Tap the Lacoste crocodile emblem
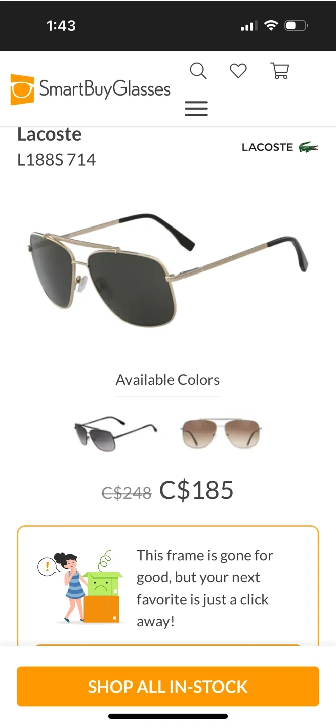The height and width of the screenshot is (728, 336). click(308, 147)
